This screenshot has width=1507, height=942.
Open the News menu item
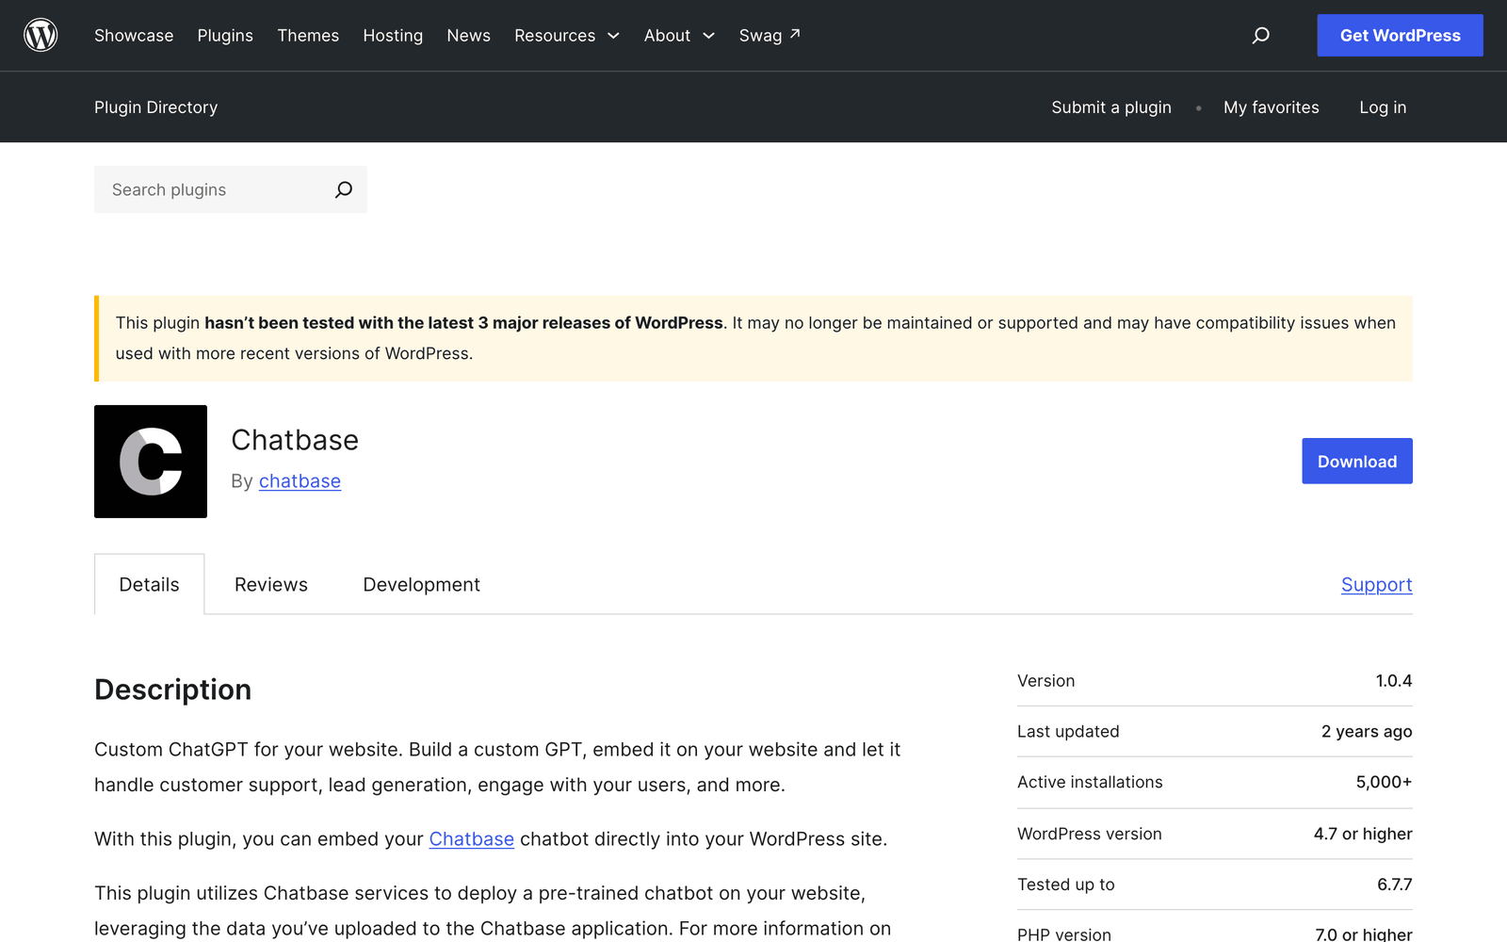click(468, 35)
